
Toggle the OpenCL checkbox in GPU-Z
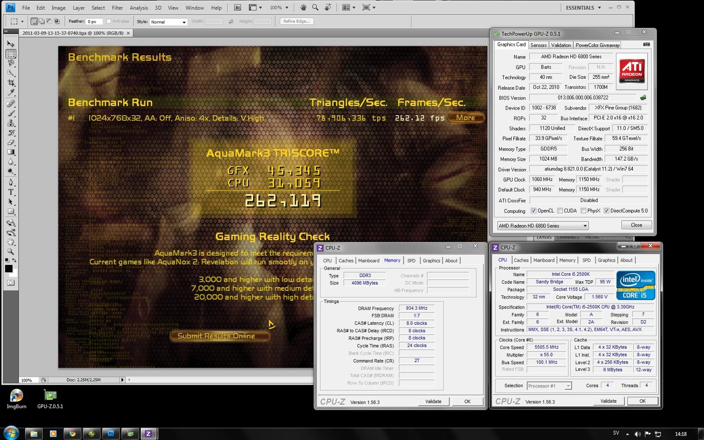[533, 211]
